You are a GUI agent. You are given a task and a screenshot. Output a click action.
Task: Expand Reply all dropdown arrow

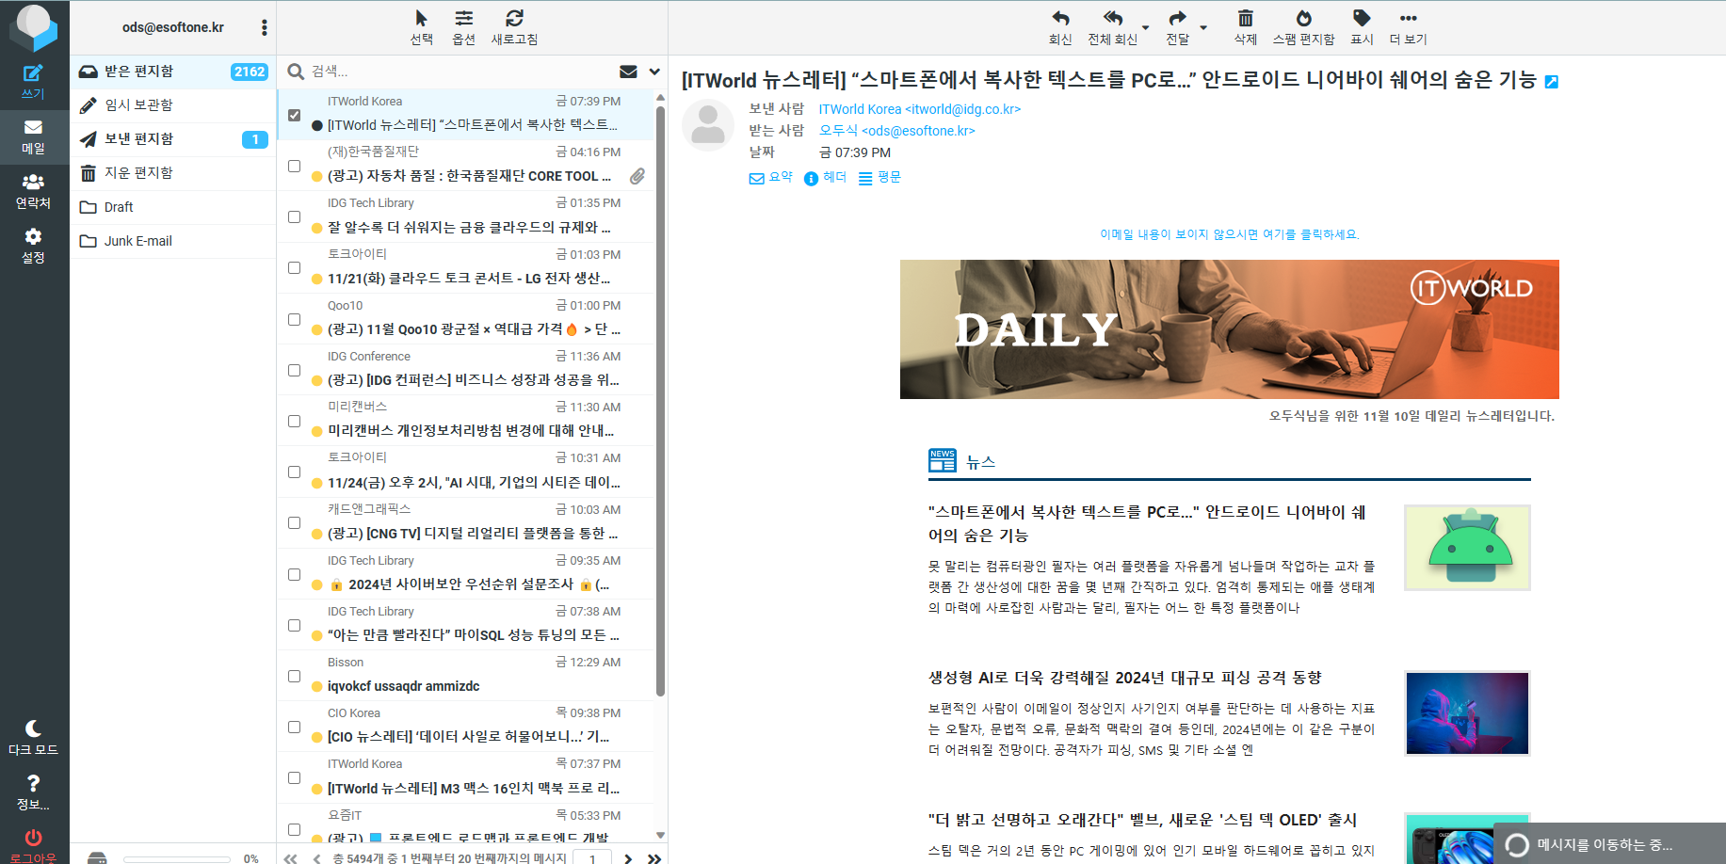click(x=1146, y=27)
